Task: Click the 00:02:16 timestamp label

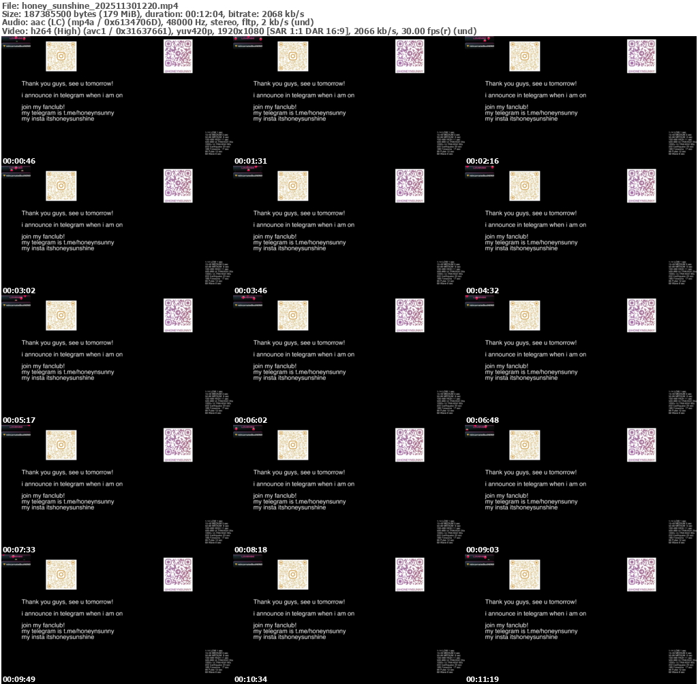Action: coord(483,161)
